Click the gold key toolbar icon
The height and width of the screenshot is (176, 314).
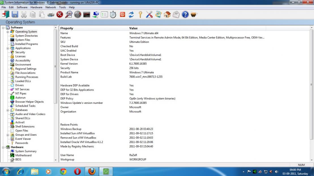(x=140, y=15)
